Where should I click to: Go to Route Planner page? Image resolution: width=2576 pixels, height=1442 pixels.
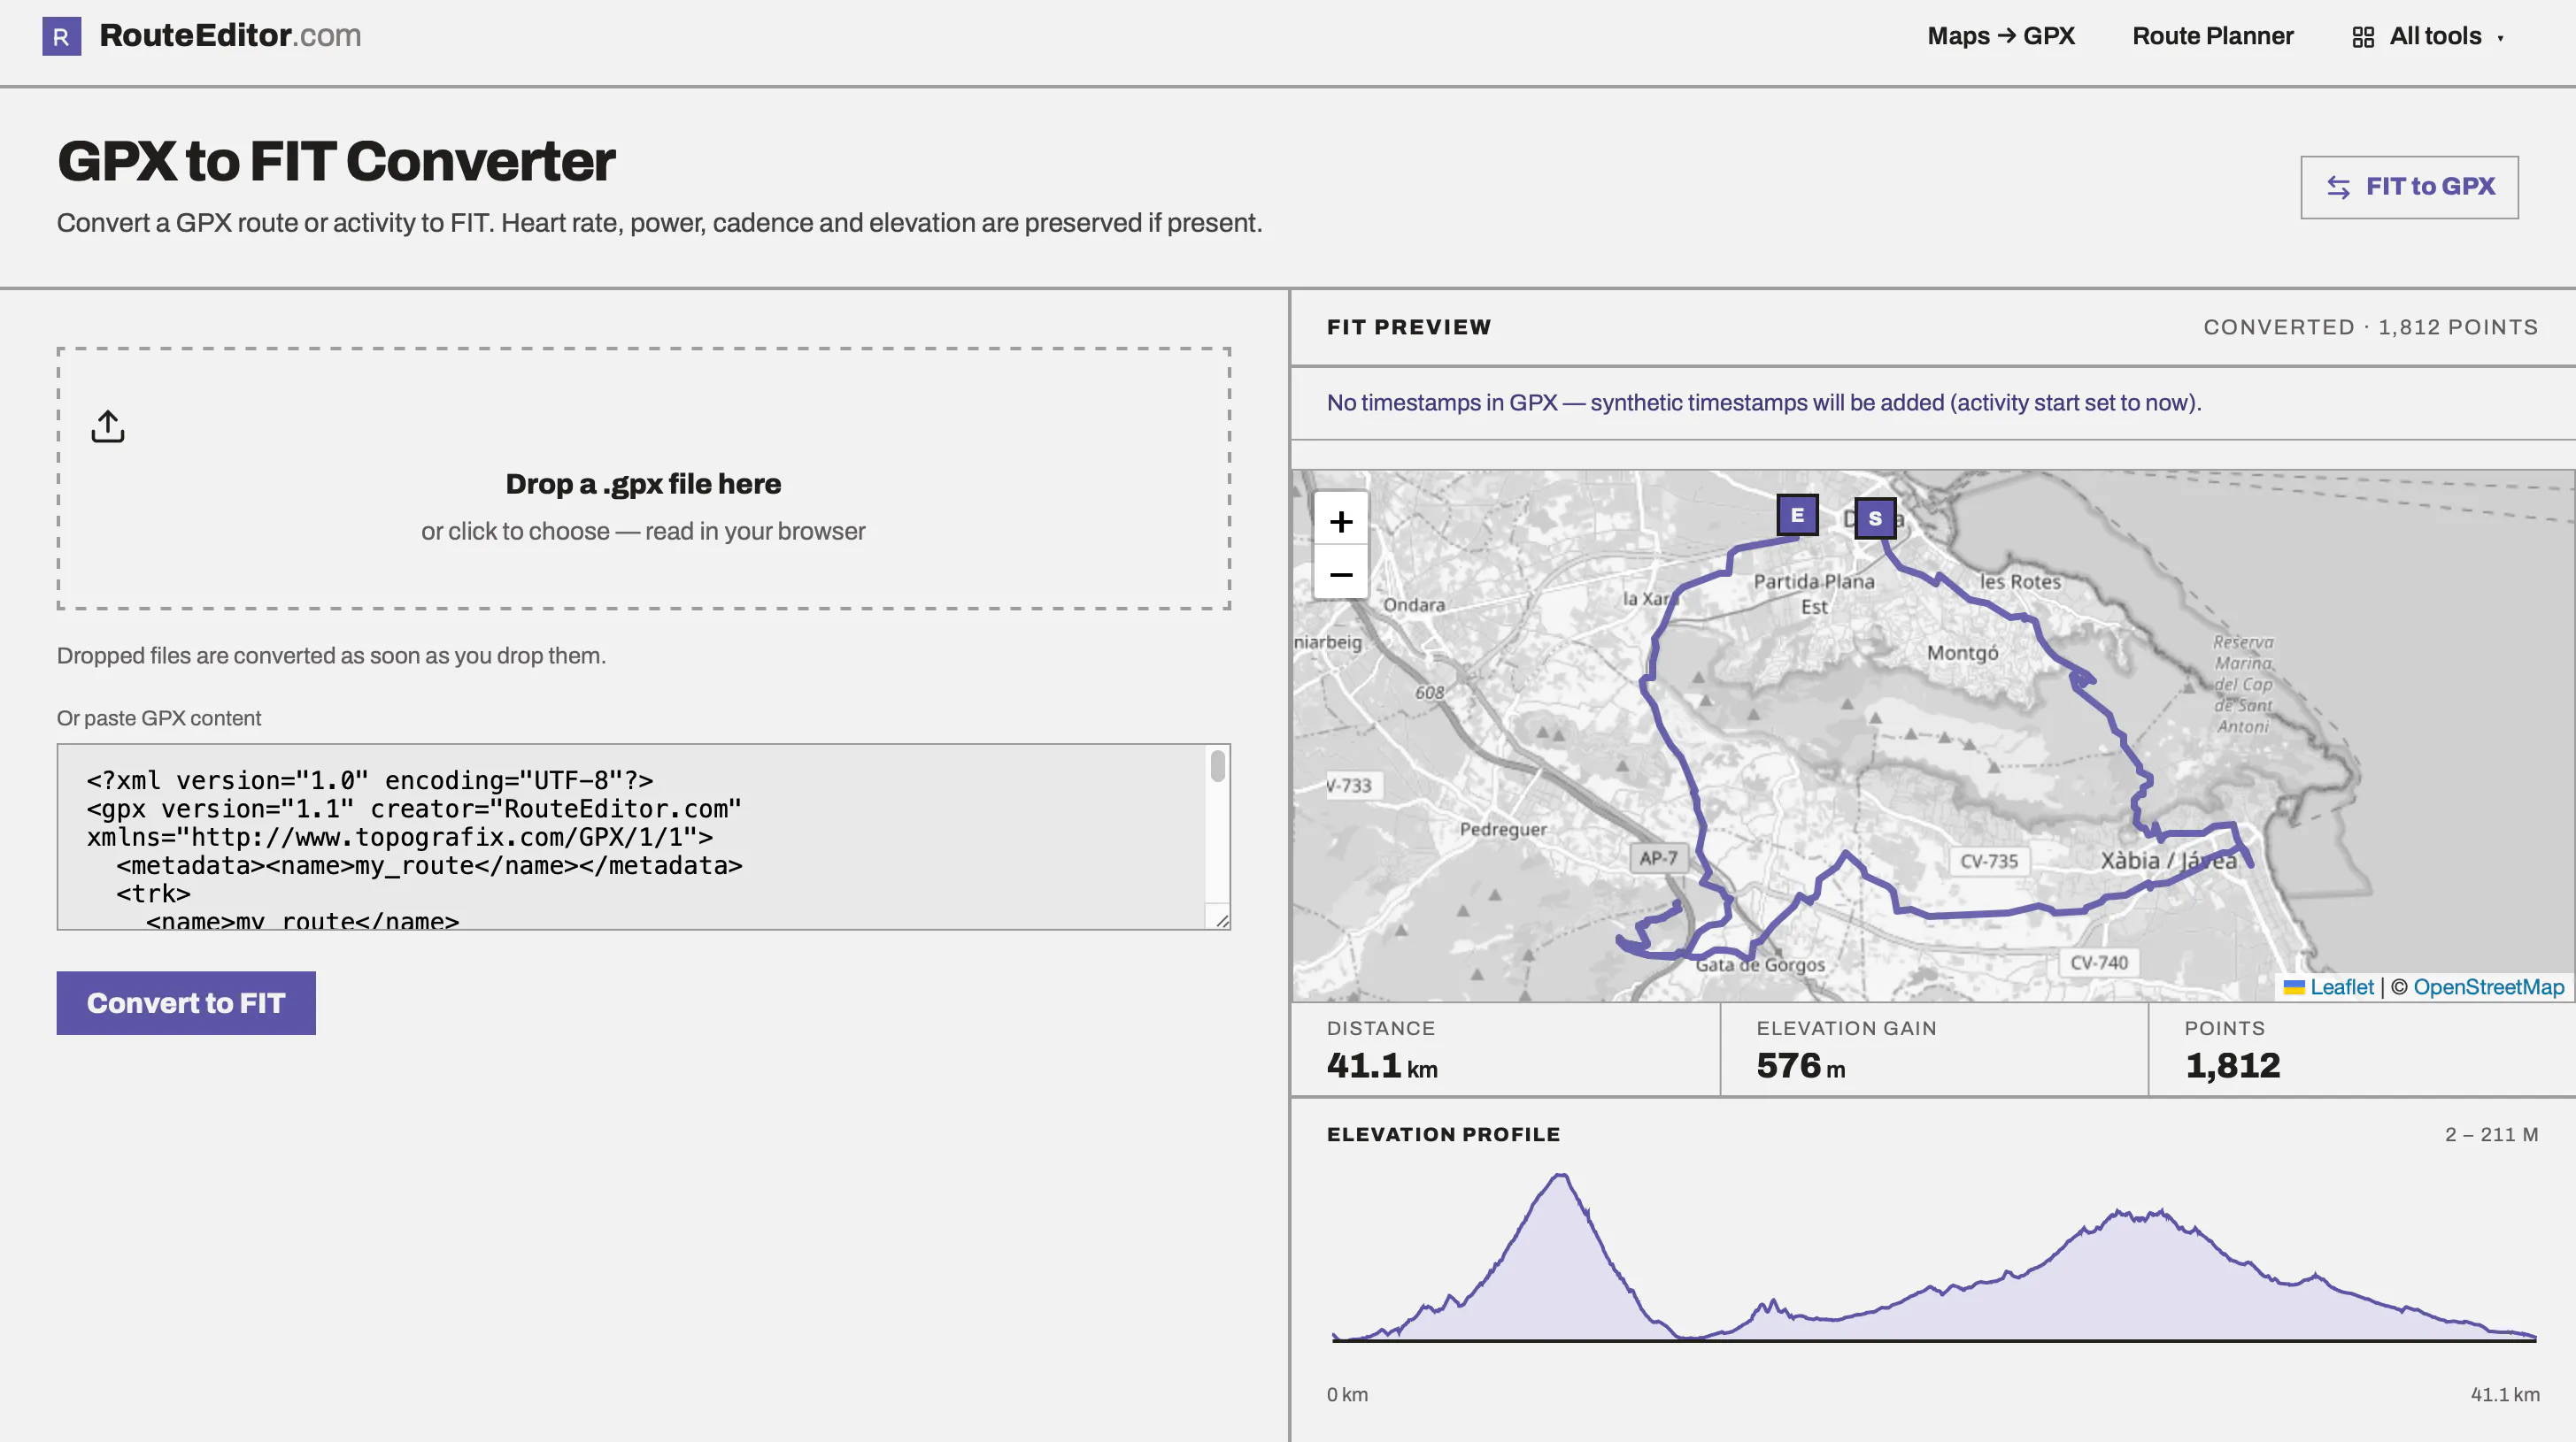[2212, 36]
